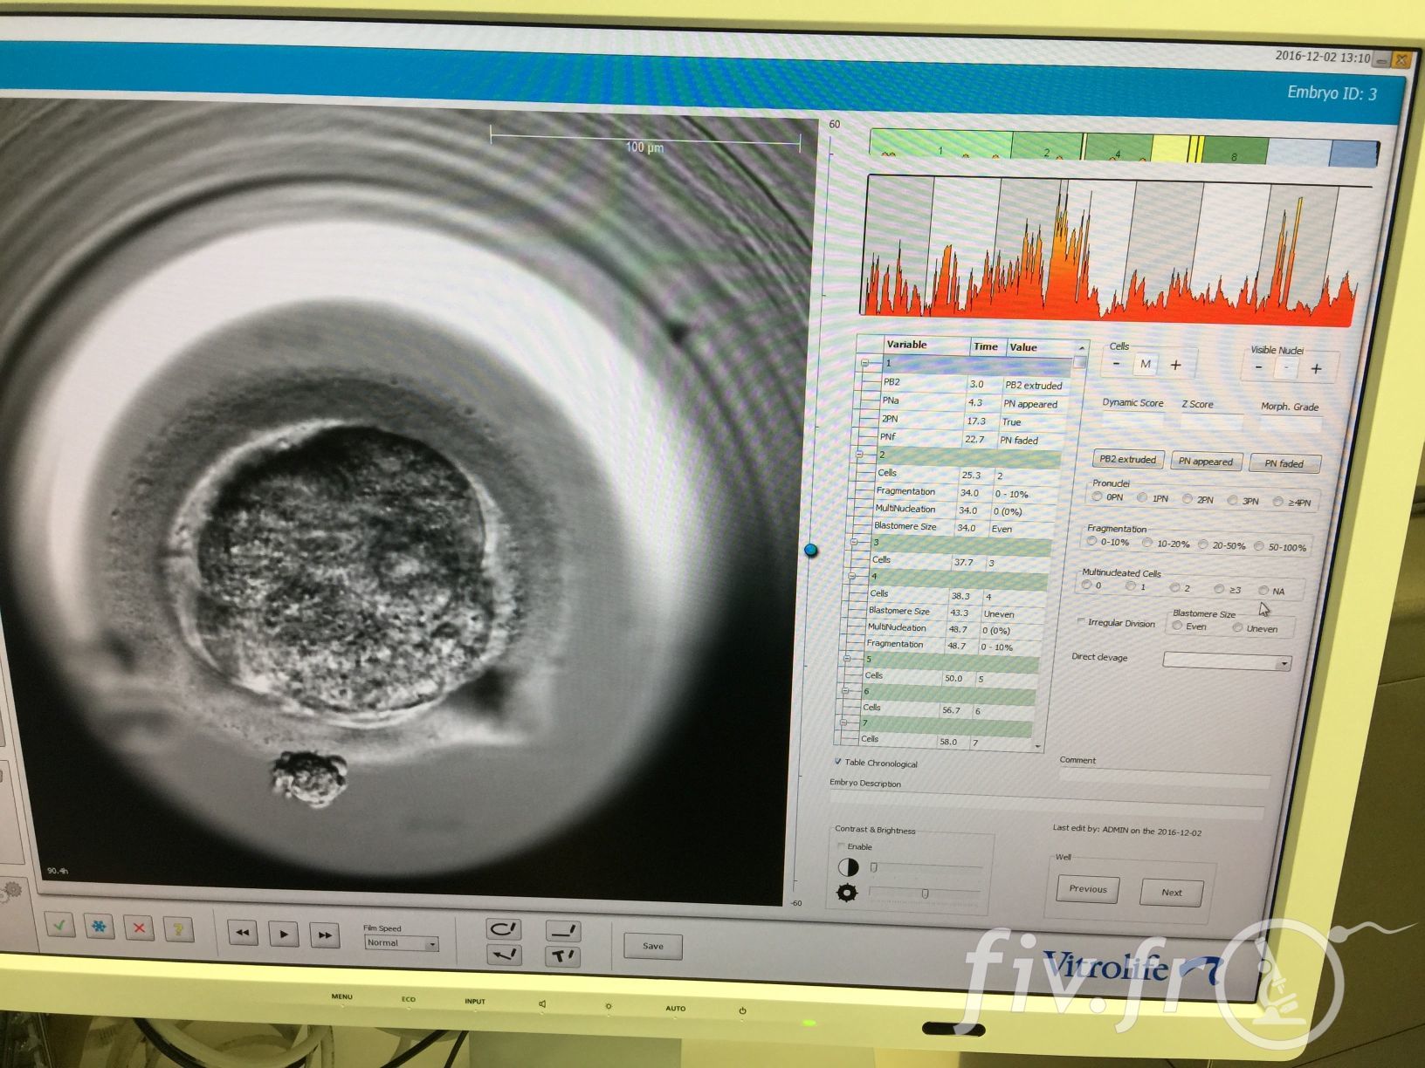Viewport: 1425px width, 1068px height.
Task: Select the PNf 22.7 PN faded row
Action: click(x=970, y=439)
